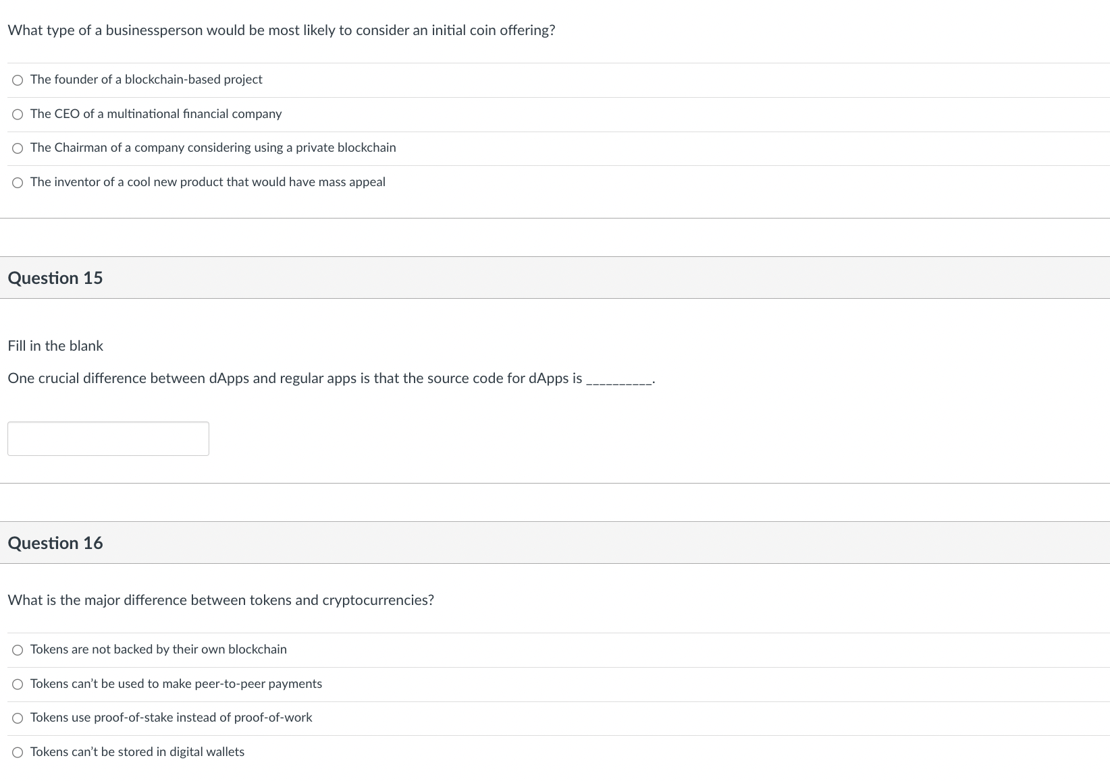
Task: Click inside the empty answer field under Question 15
Action: [x=108, y=438]
